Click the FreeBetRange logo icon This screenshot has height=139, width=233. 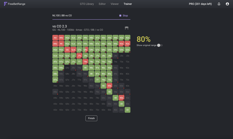point(5,4)
